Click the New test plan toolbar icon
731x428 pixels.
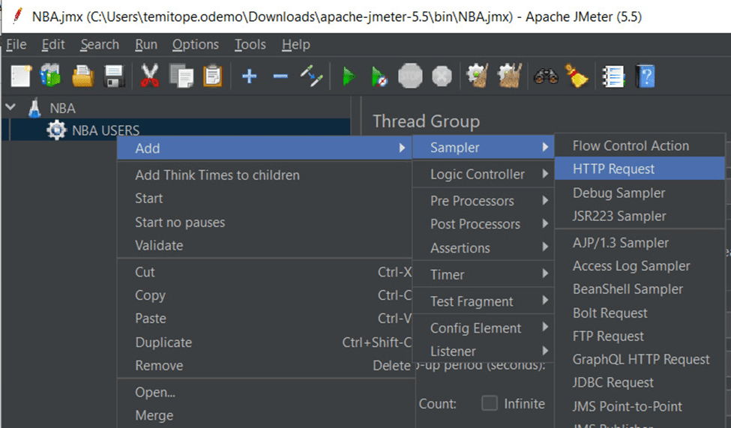(21, 76)
